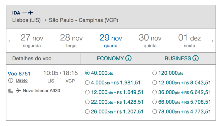Click the info icon beside Direto
Screen dimensions: 223x126
pyautogui.click(x=11, y=81)
